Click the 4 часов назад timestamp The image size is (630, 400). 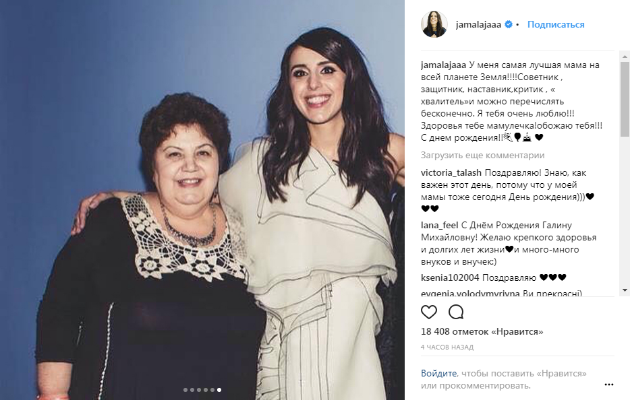[x=447, y=347]
